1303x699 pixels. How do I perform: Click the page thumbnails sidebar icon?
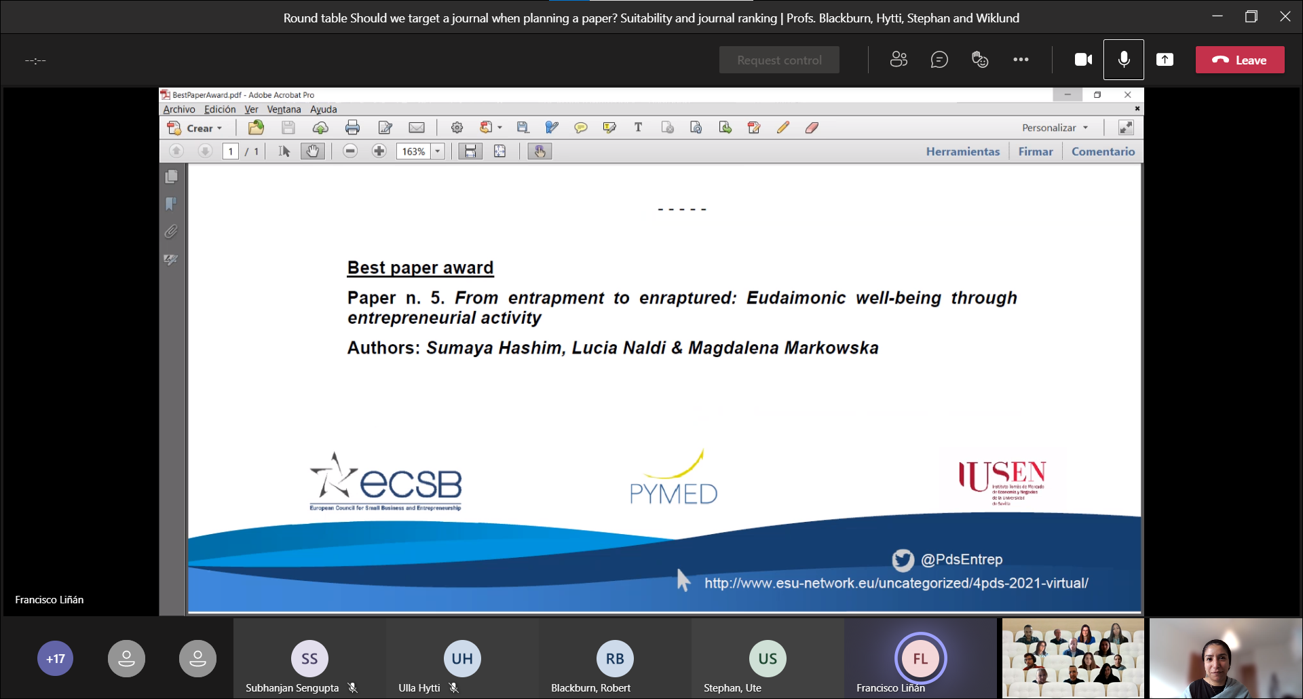tap(171, 176)
